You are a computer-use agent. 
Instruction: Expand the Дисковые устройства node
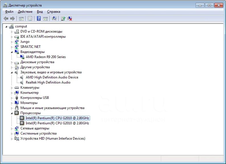[x=12, y=62]
